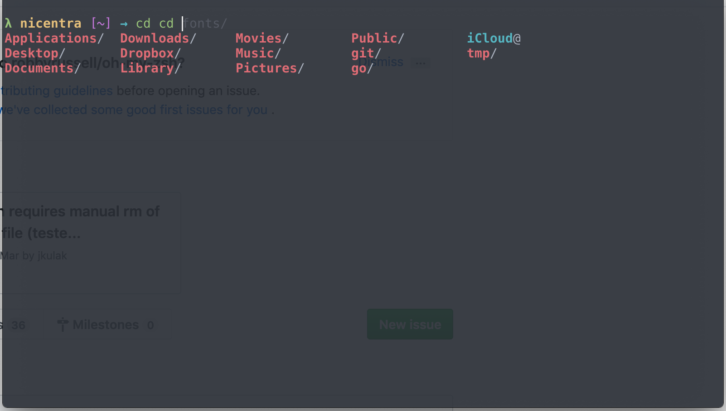Select the Desktop/ directory completion
Viewport: 726px width, 411px height.
click(32, 53)
